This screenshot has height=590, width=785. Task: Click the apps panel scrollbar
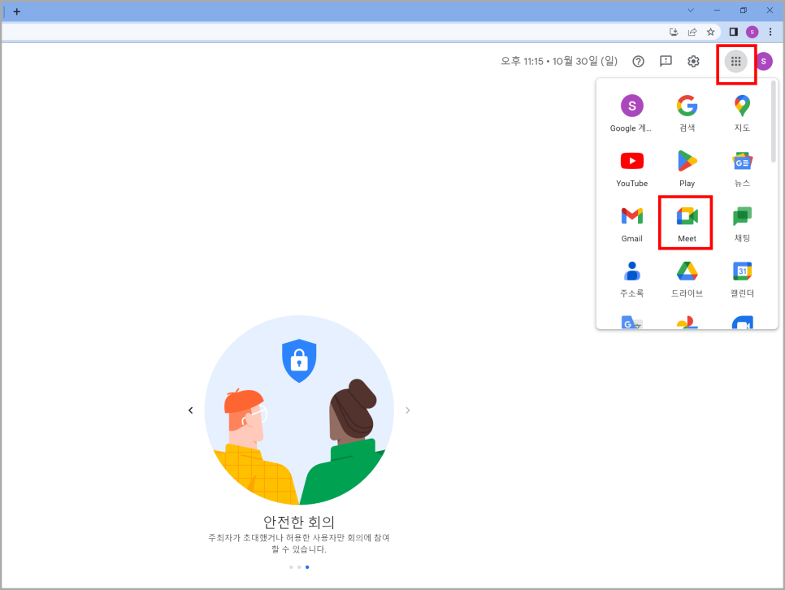[774, 122]
